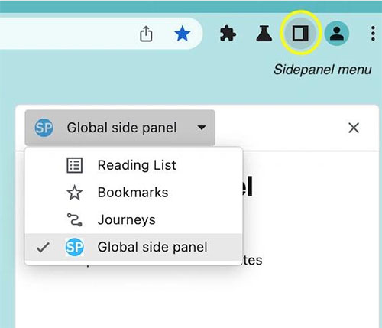Click the SP logo in the panel header
This screenshot has width=382, height=328.
(44, 128)
